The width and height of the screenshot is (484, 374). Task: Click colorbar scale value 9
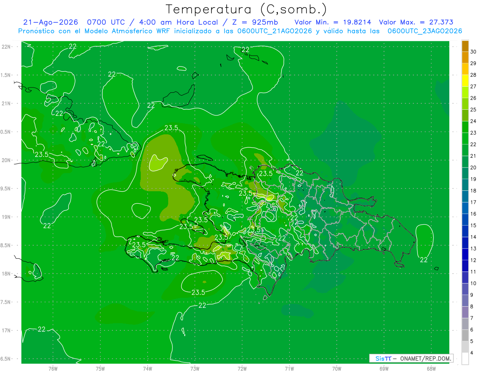pyautogui.click(x=472, y=295)
